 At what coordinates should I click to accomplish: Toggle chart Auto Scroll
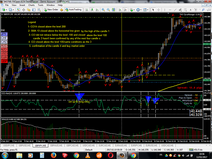[120, 10]
